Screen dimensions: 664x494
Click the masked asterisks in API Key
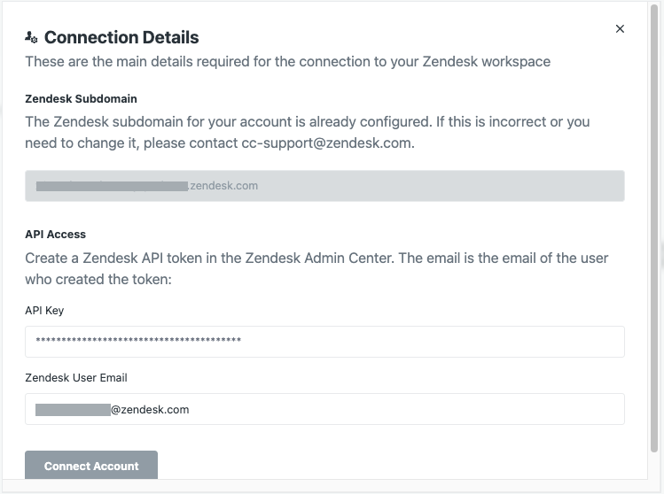click(138, 342)
